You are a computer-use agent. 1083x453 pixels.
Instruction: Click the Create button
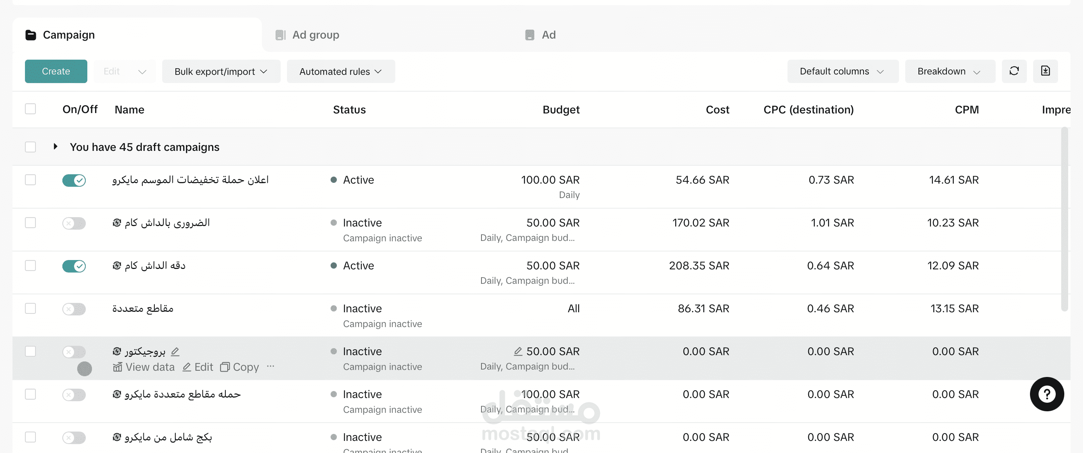(56, 71)
